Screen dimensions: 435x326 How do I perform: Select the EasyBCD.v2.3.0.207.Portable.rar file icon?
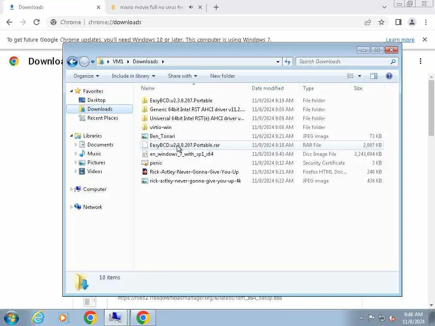point(144,145)
